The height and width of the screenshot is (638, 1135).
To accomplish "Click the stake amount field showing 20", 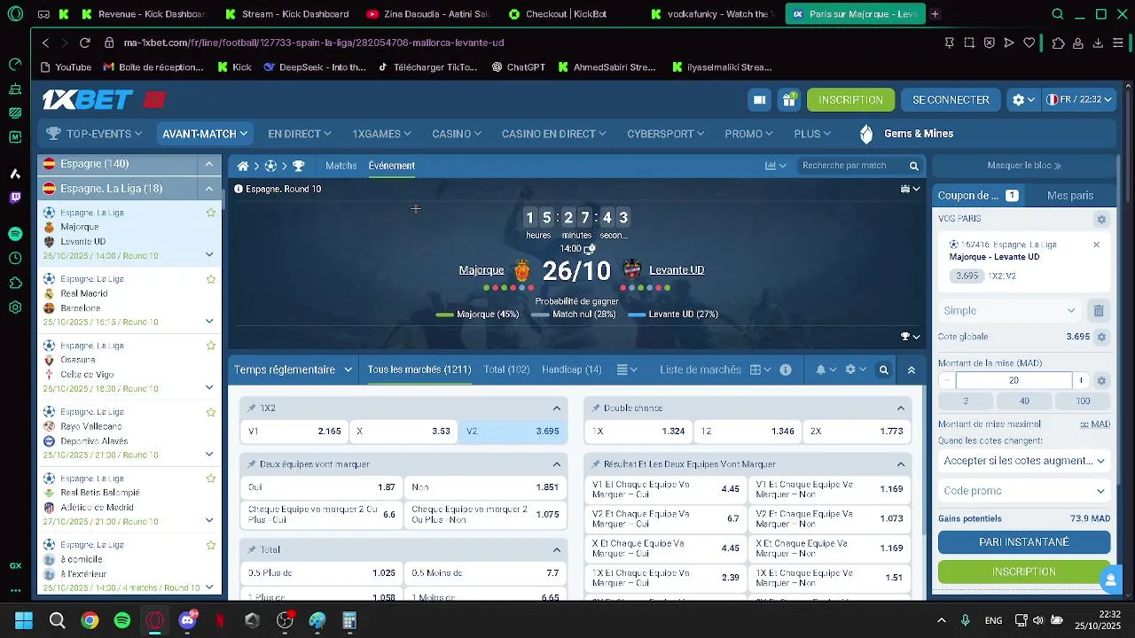I will tap(1014, 380).
